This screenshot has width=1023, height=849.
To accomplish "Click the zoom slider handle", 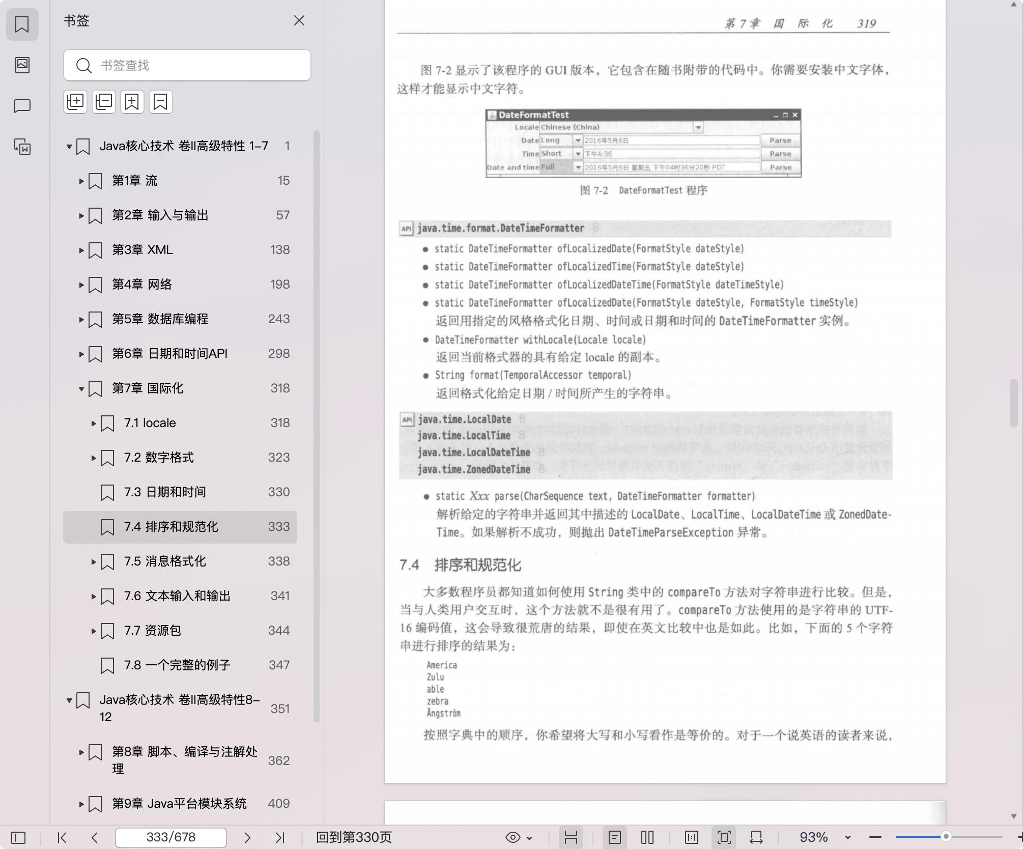I will pos(946,837).
